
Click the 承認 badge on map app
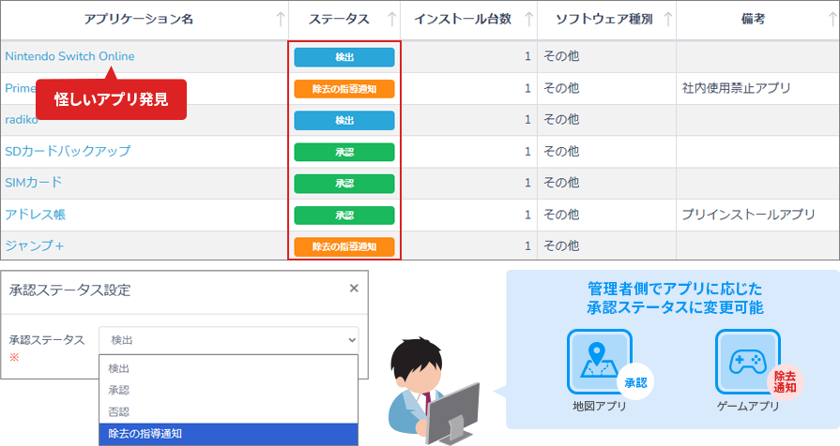[635, 382]
